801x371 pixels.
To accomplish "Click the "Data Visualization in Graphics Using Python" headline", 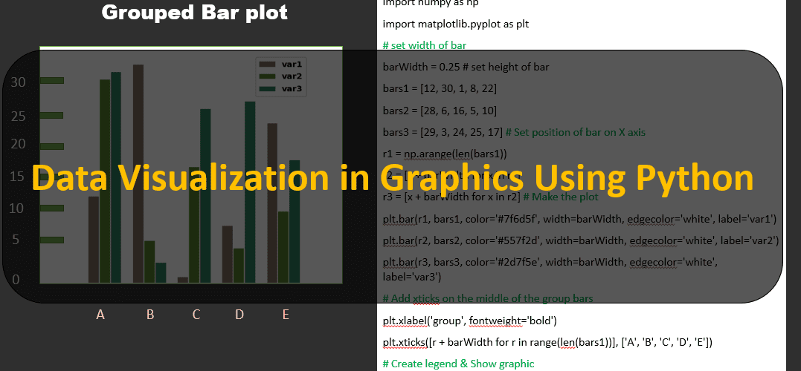I will (393, 178).
